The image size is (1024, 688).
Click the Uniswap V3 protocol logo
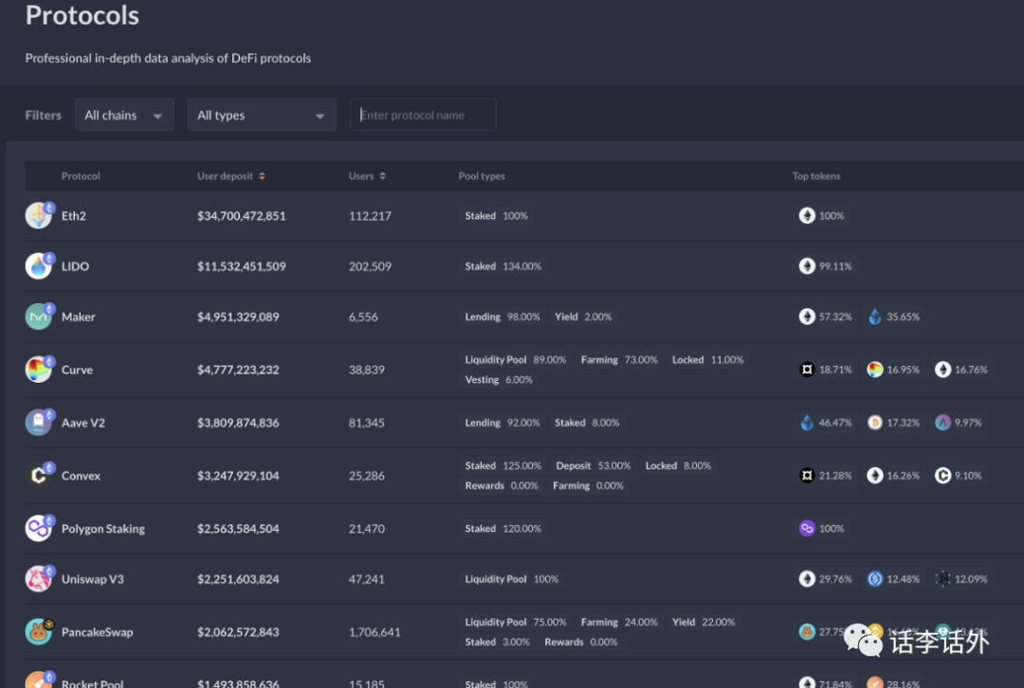[x=39, y=579]
